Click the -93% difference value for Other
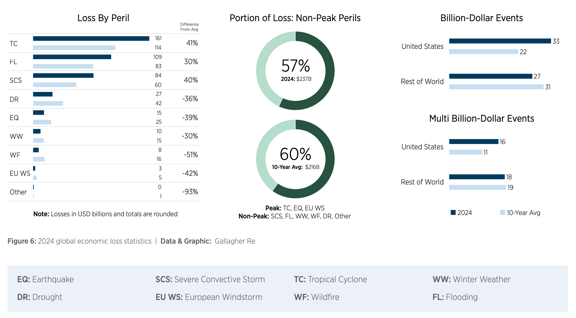576x318 pixels. coord(190,192)
